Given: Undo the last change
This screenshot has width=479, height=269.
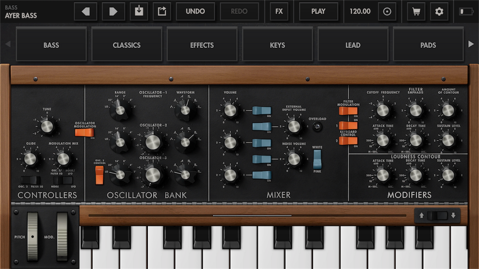Looking at the screenshot, I should (195, 12).
